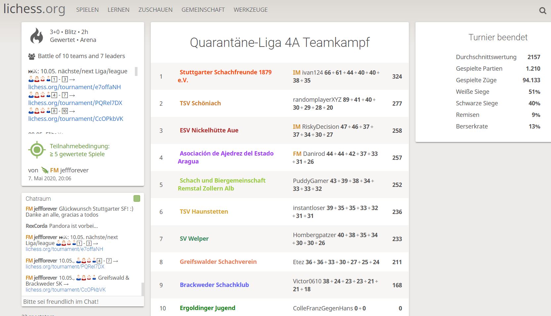This screenshot has width=551, height=316.
Task: Open team ESV Nickelhütte Aue
Action: click(209, 130)
